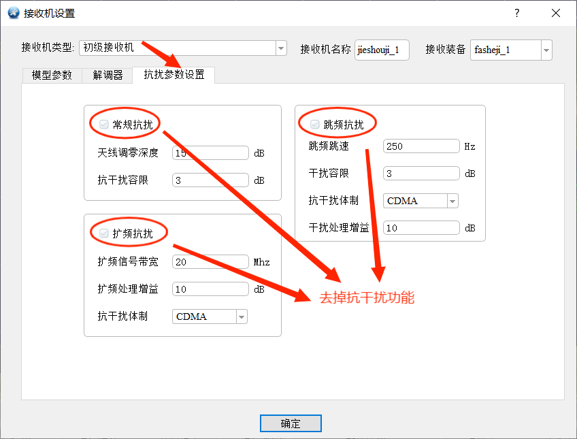
Task: Click the 扩频信号带宽 label
Action: click(128, 261)
